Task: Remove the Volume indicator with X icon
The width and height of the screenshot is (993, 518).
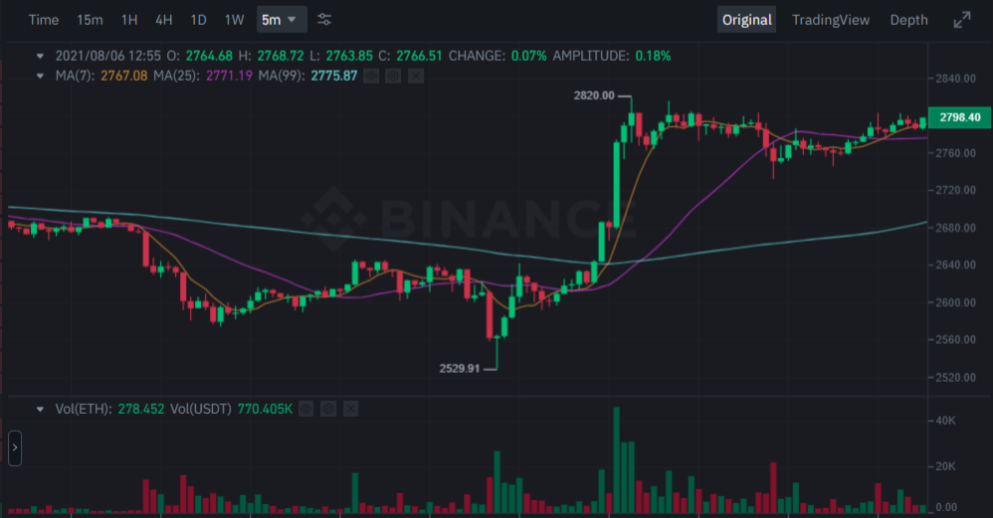Action: point(351,409)
